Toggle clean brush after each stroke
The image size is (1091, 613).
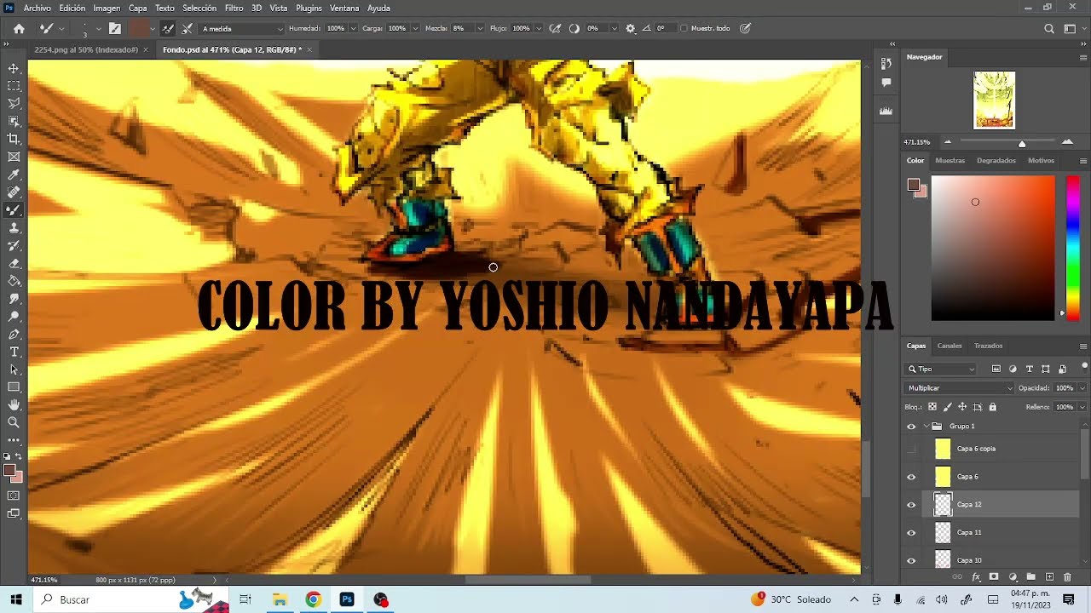coord(188,28)
